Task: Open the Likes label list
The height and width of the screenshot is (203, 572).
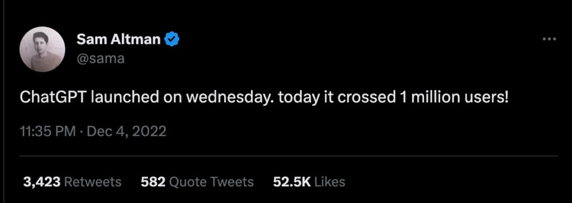Action: (330, 182)
